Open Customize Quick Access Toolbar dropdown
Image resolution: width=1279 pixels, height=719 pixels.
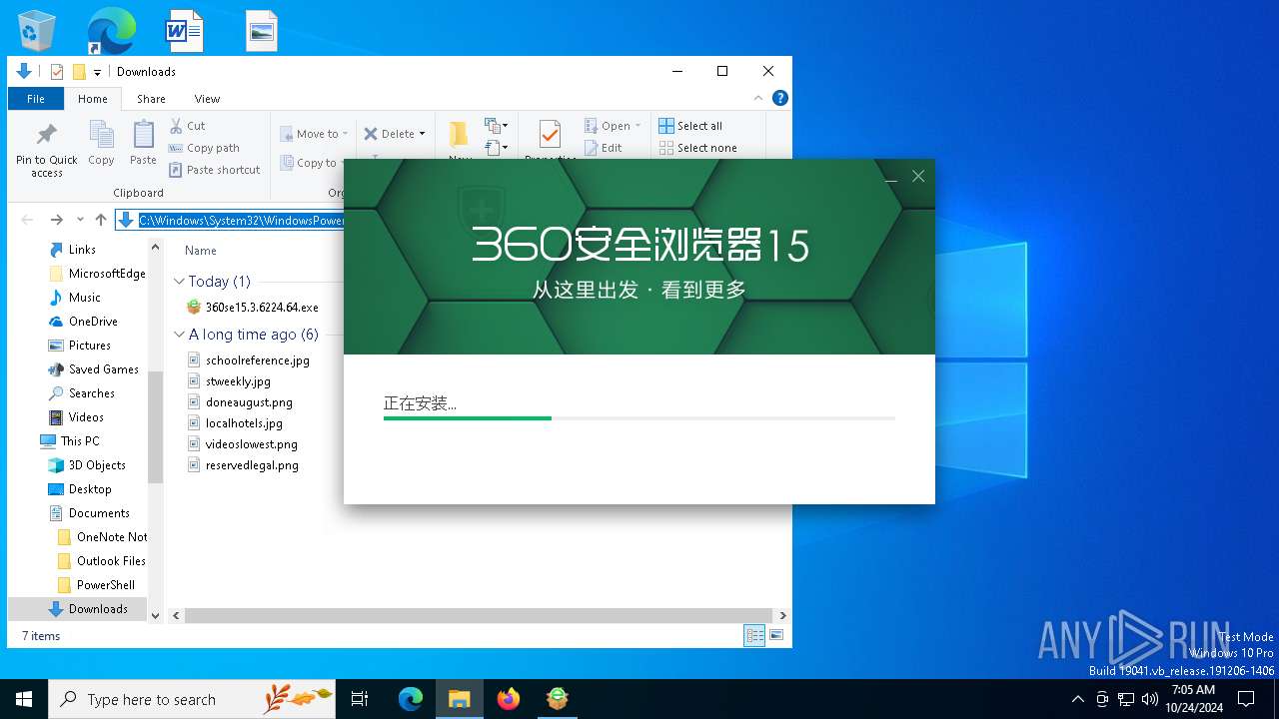97,72
